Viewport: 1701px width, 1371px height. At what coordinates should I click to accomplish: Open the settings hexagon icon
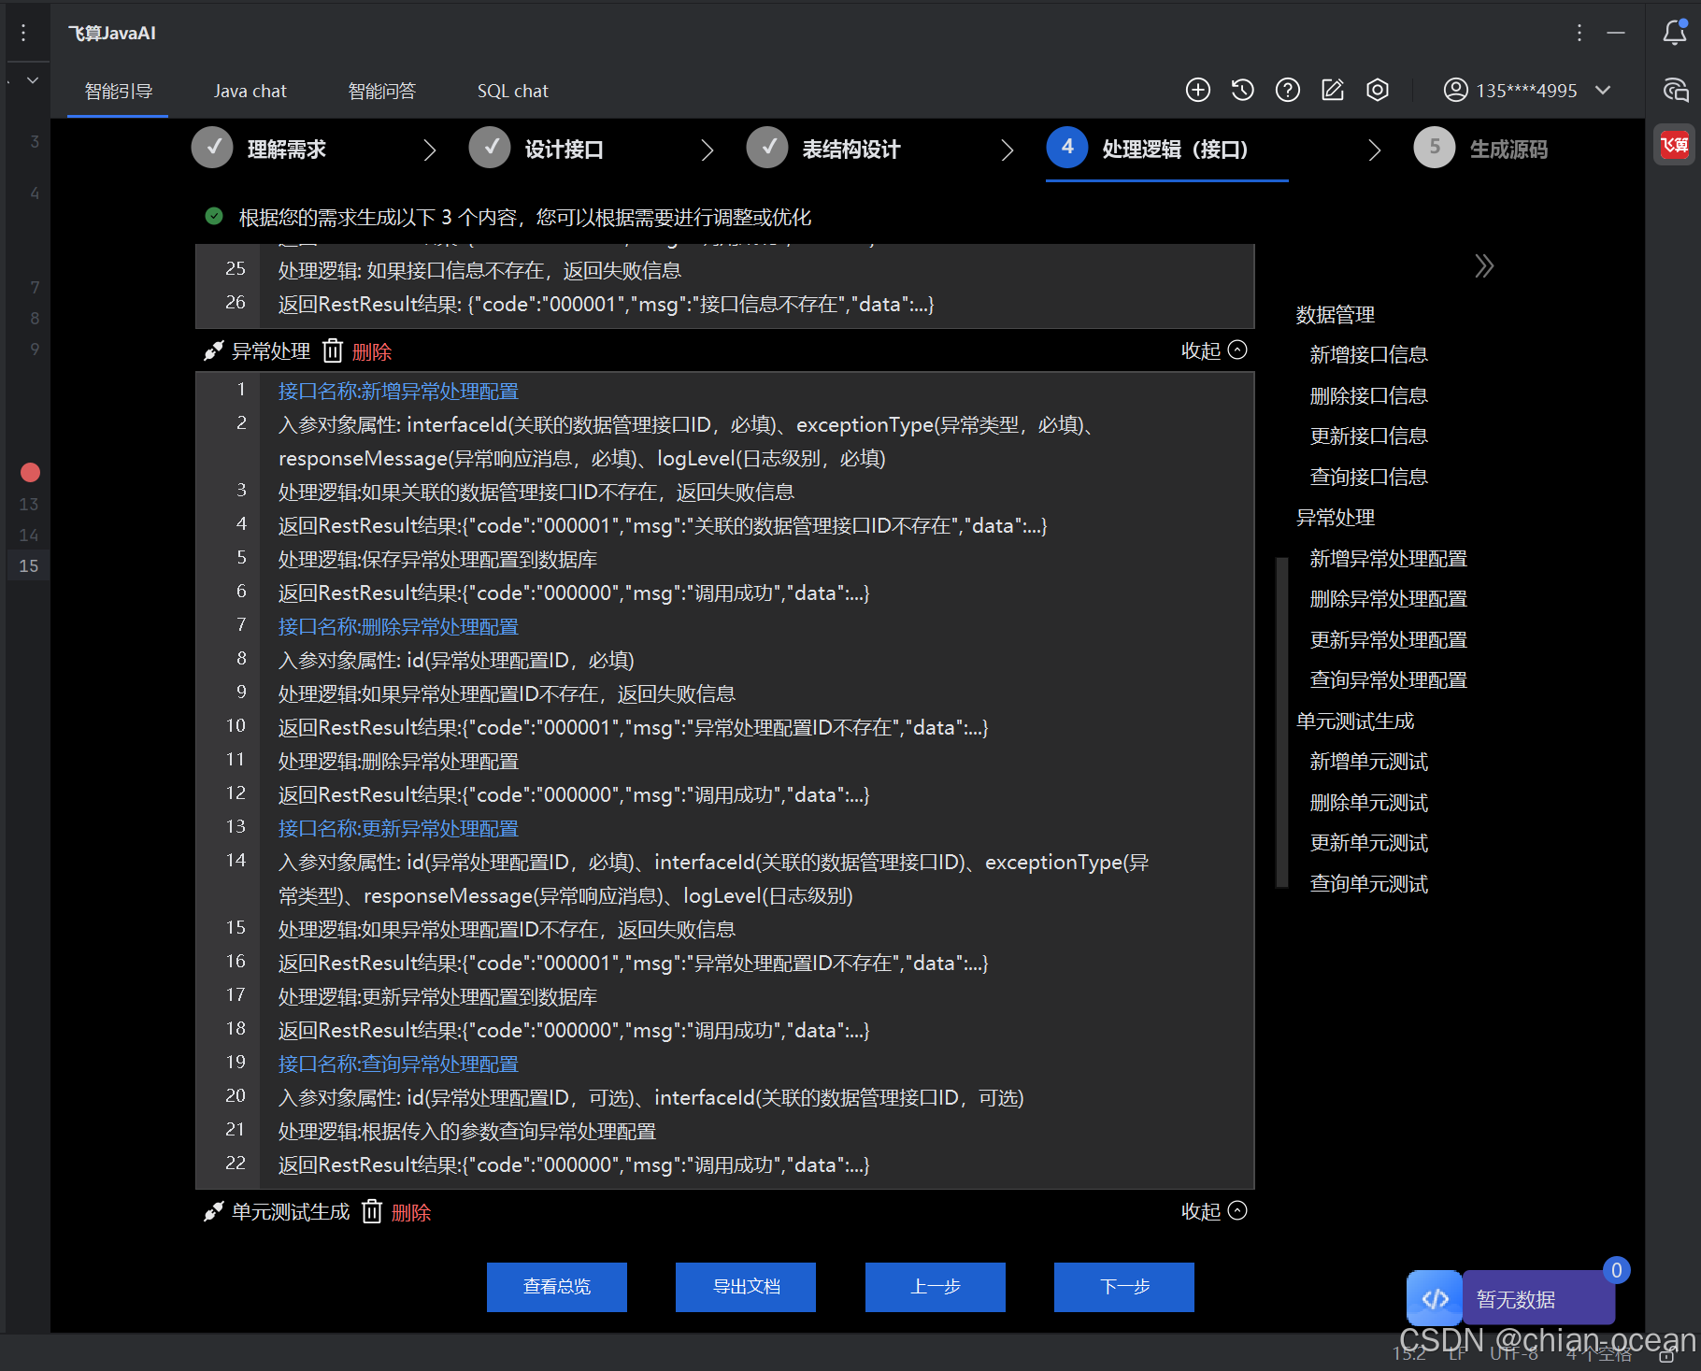click(x=1377, y=90)
